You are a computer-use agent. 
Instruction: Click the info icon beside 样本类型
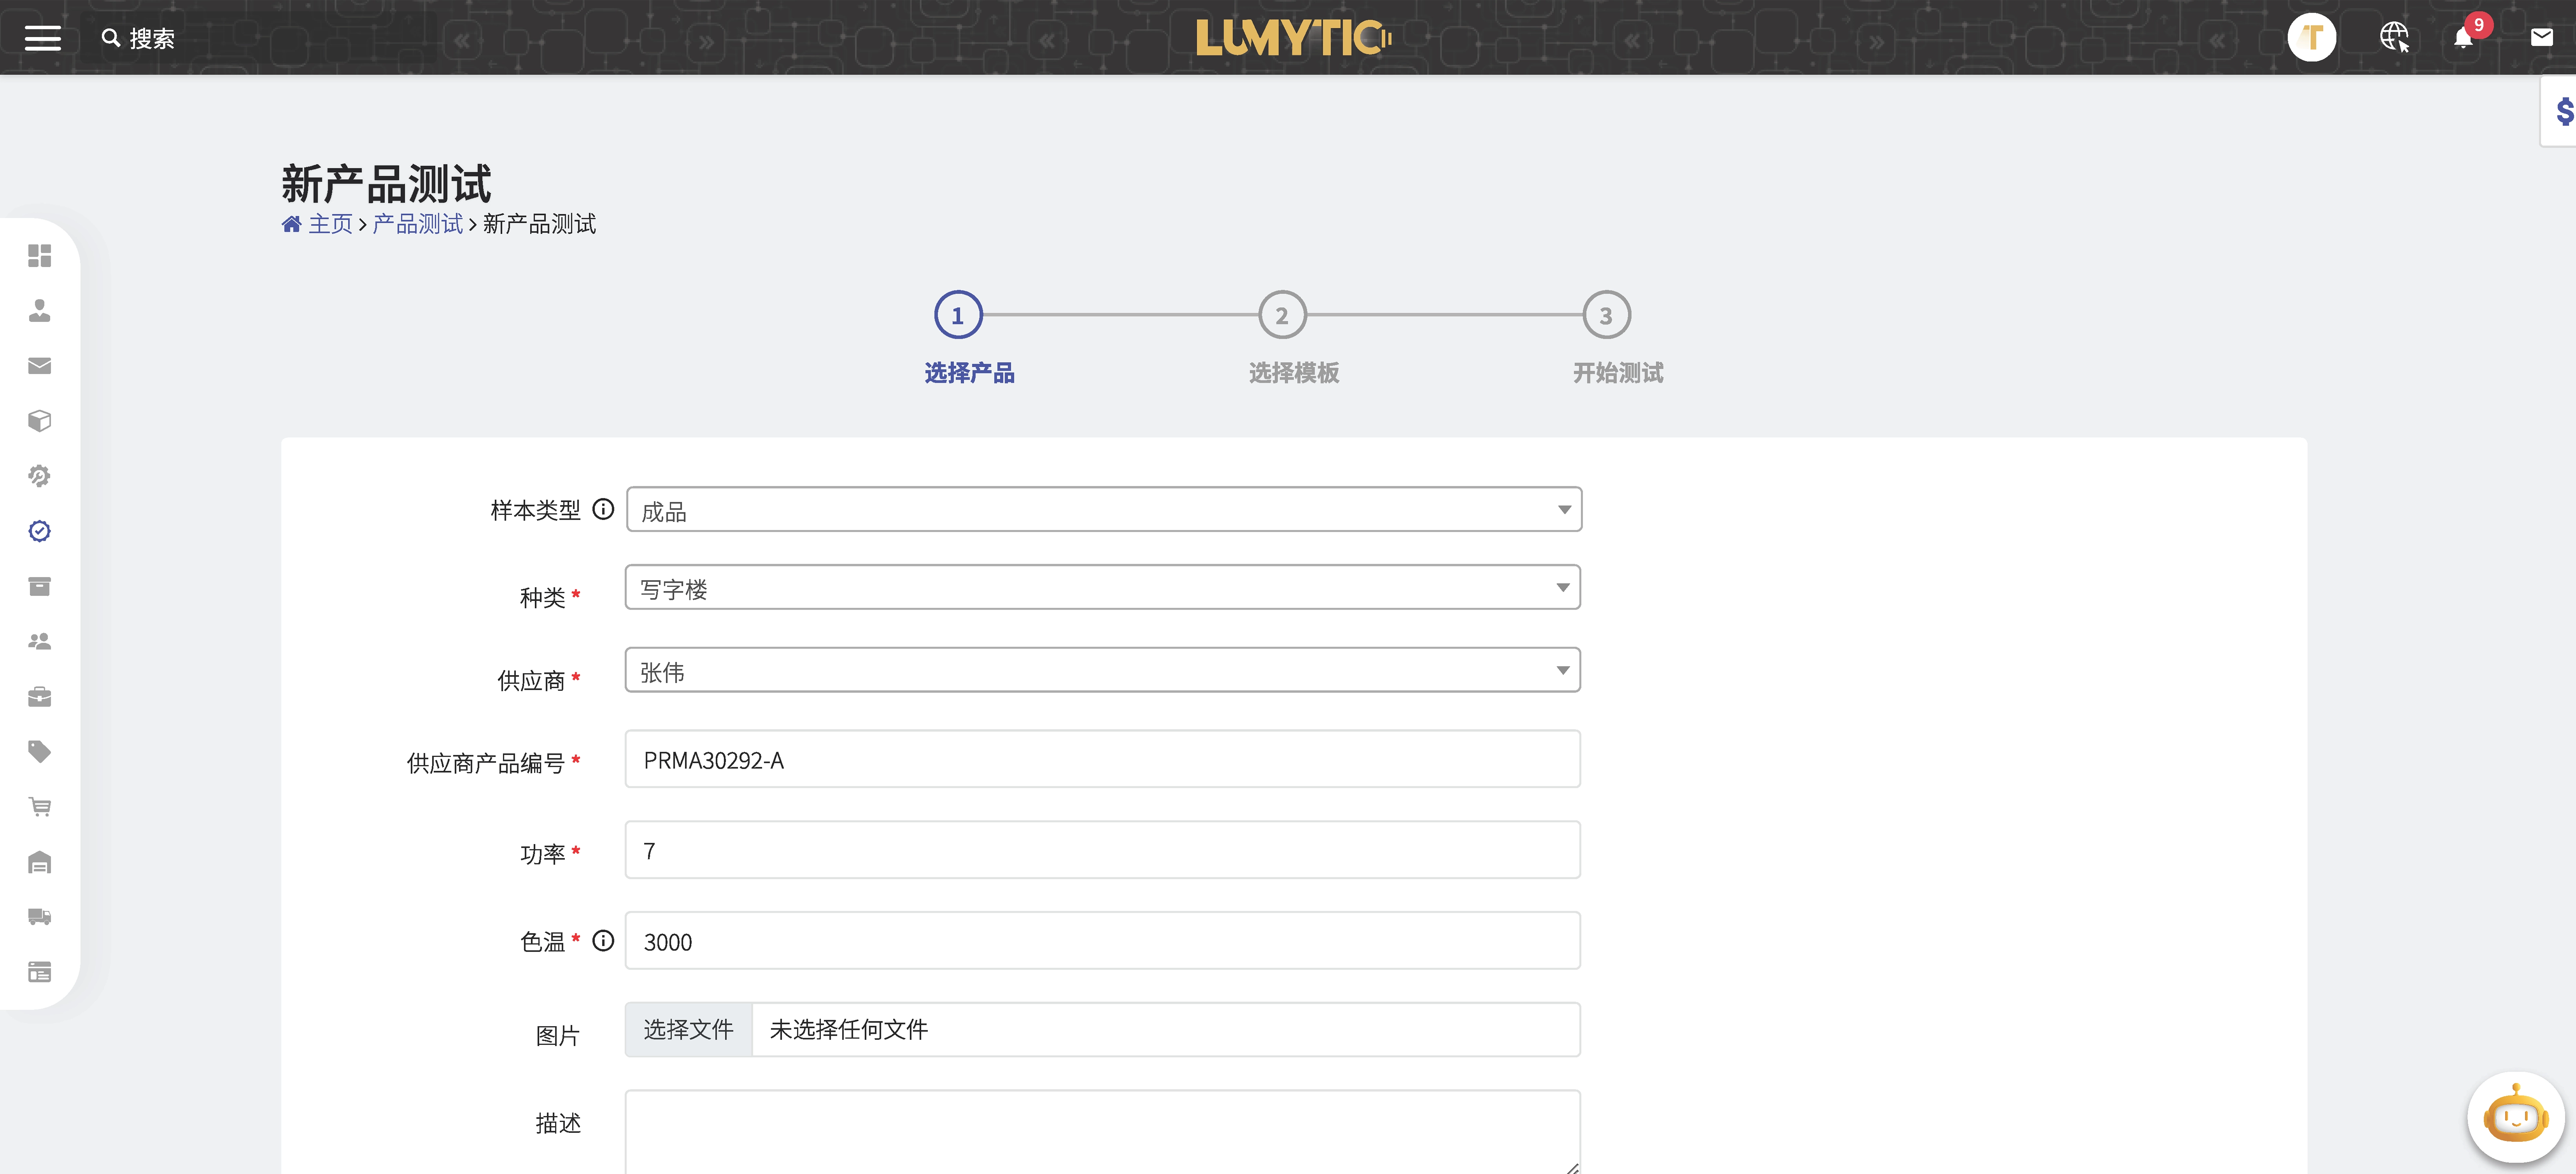pyautogui.click(x=603, y=509)
